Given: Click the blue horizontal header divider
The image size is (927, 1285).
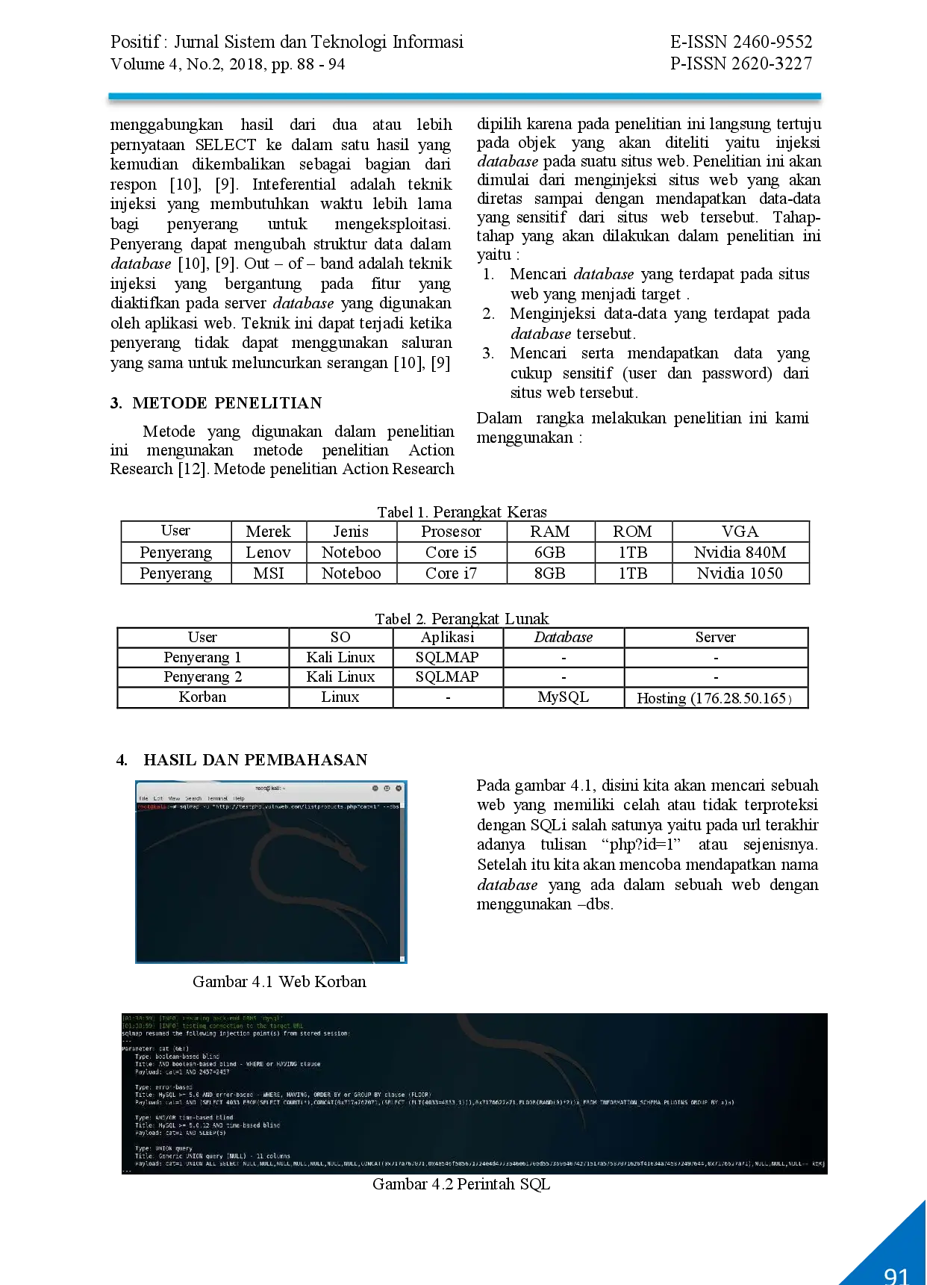Looking at the screenshot, I should click(x=463, y=96).
